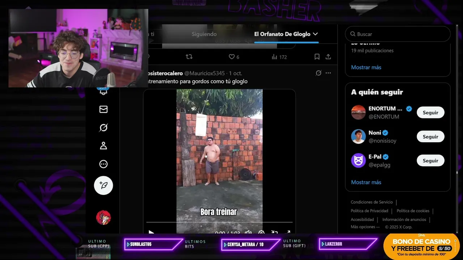463x260 pixels.
Task: Compose a new post with the feather button
Action: (103, 185)
